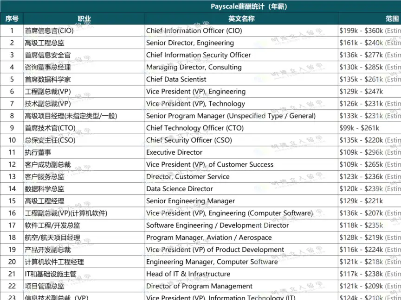This screenshot has width=401, height=300.
Task: Select the salary range "$129k - $247k"
Action: coord(361,92)
